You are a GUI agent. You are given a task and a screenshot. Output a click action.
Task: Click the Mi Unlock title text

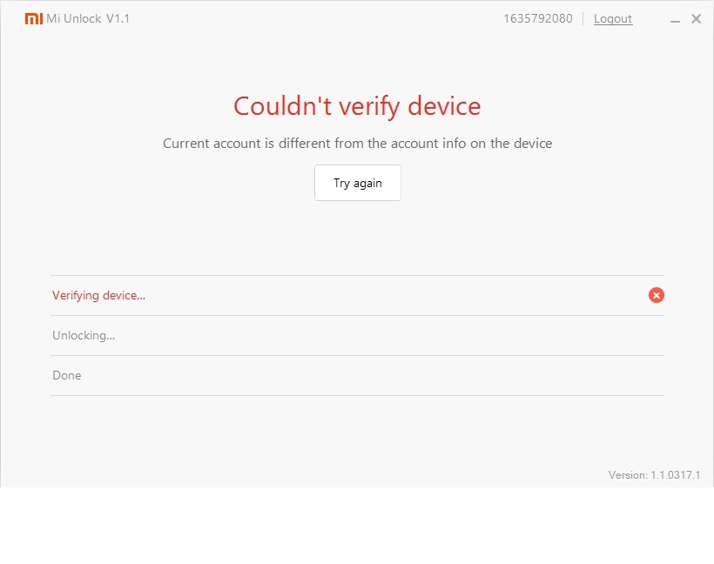[74, 18]
